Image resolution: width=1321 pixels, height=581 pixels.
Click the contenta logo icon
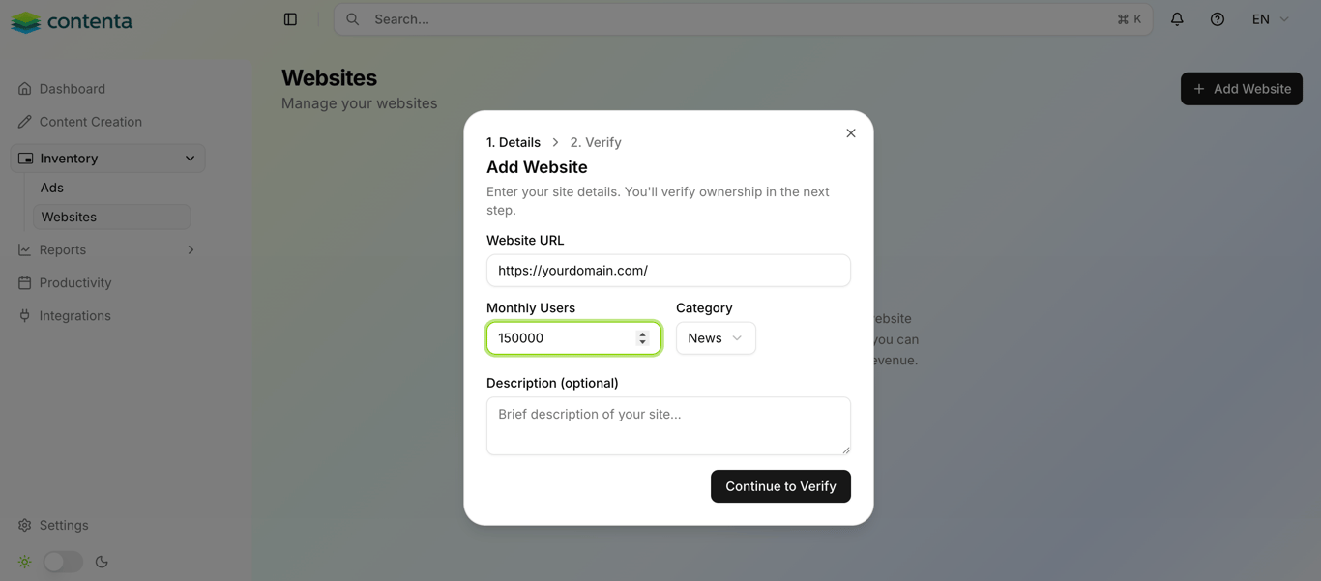(26, 21)
